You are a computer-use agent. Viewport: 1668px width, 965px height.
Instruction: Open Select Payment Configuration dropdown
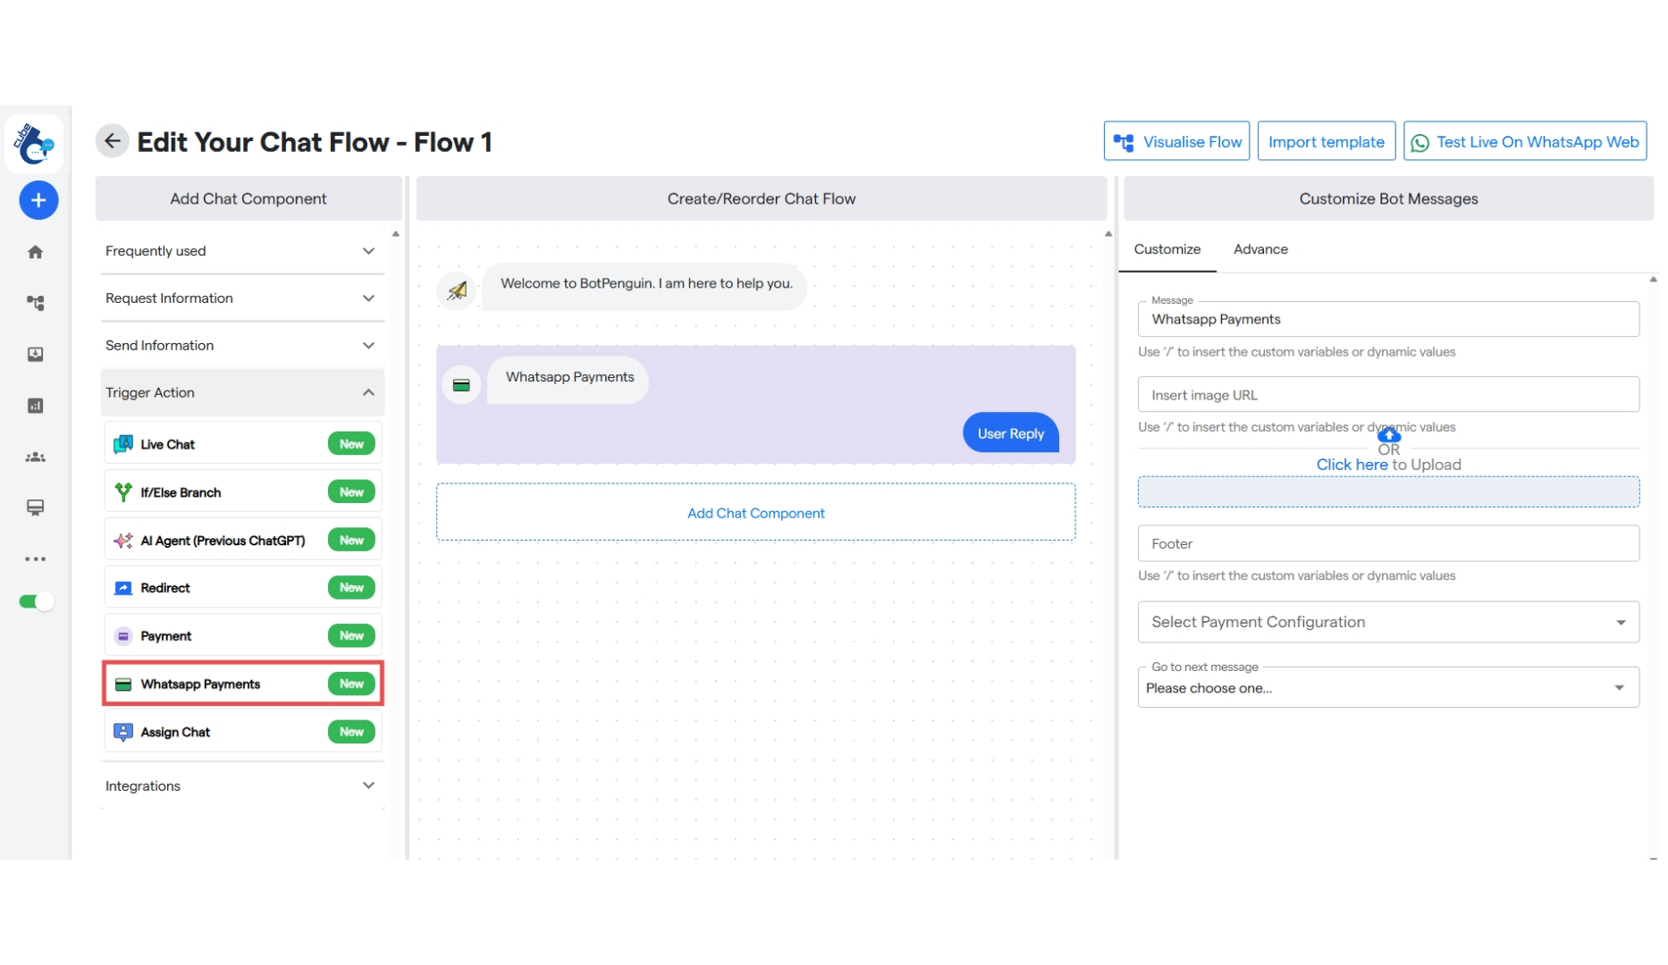[1388, 622]
